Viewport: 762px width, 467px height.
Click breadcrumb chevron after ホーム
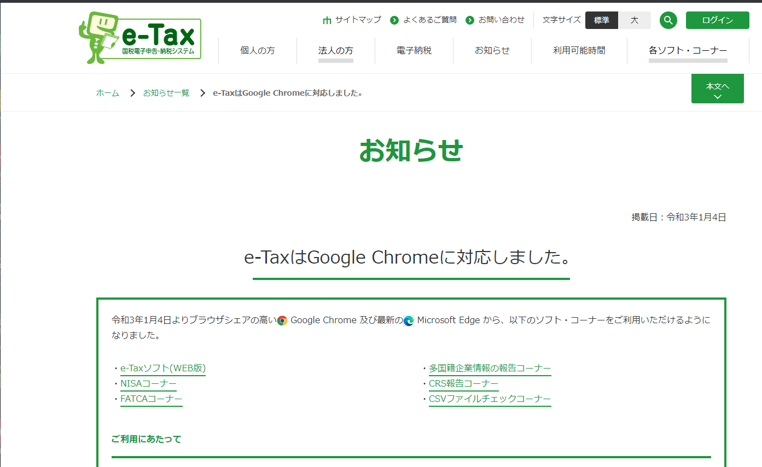pos(132,93)
